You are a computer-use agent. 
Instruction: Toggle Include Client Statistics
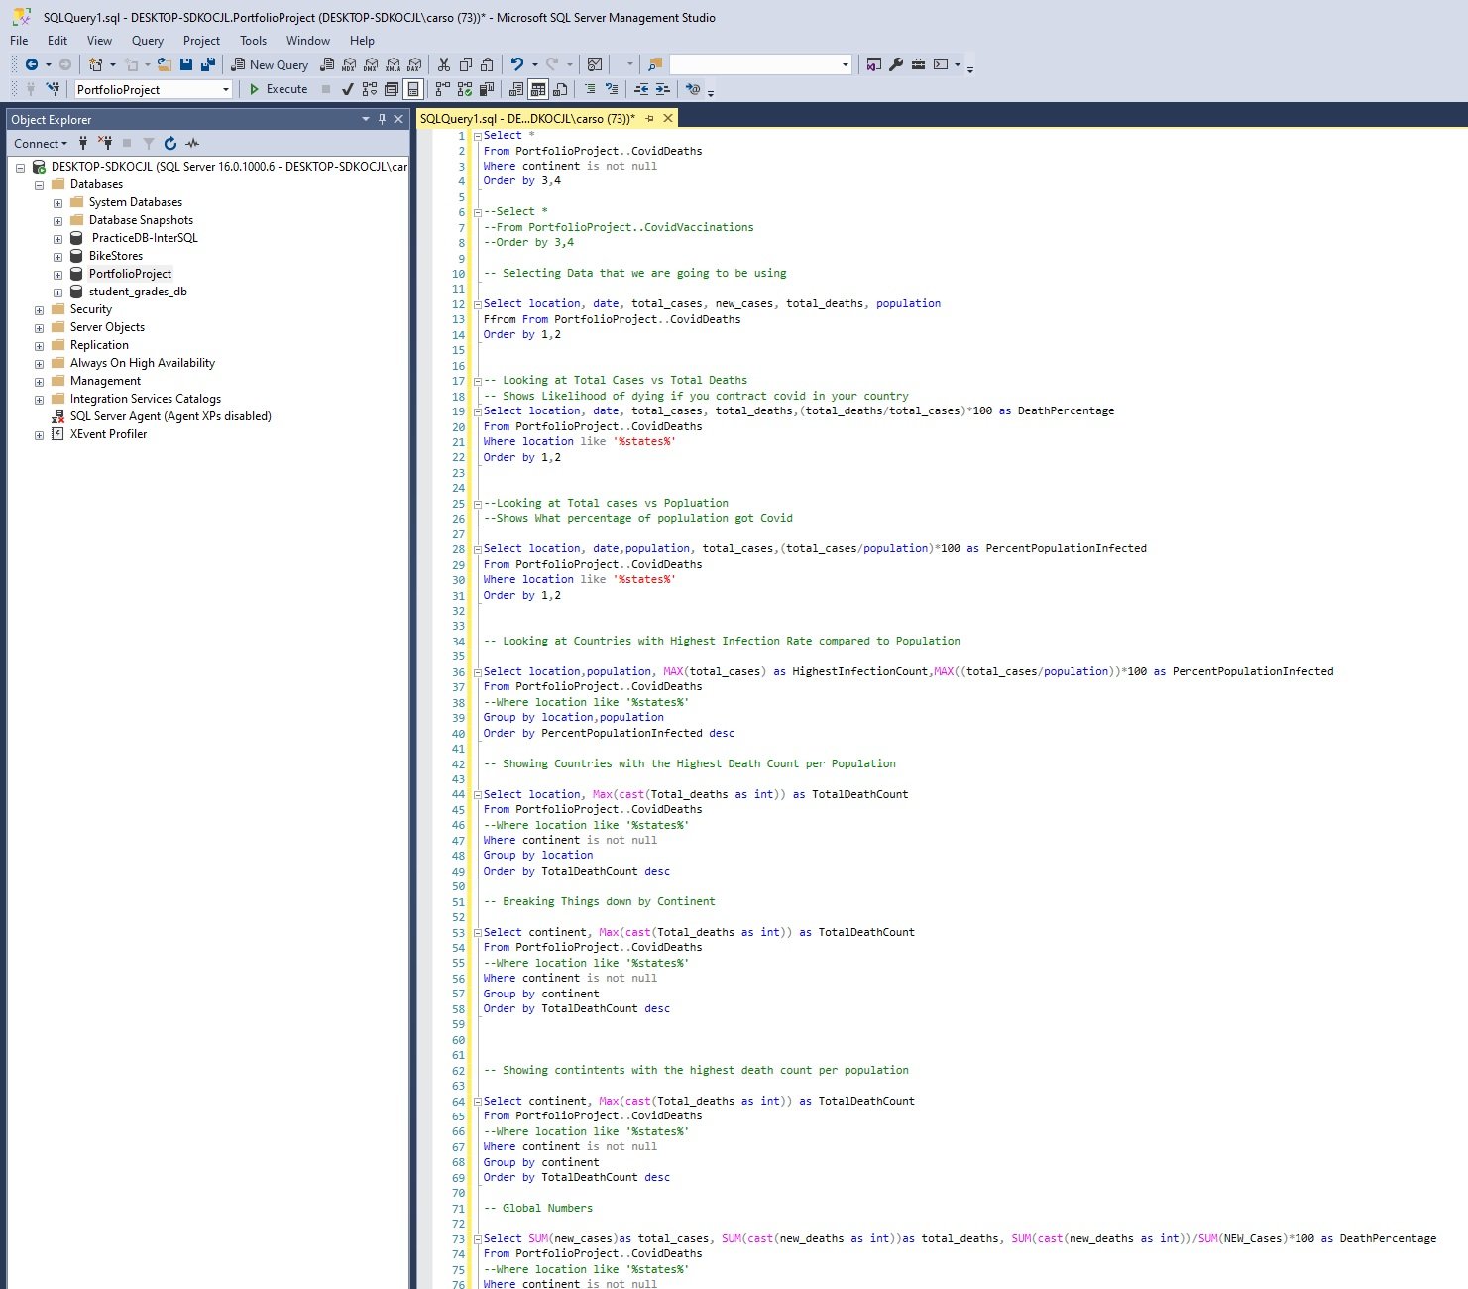click(x=487, y=89)
